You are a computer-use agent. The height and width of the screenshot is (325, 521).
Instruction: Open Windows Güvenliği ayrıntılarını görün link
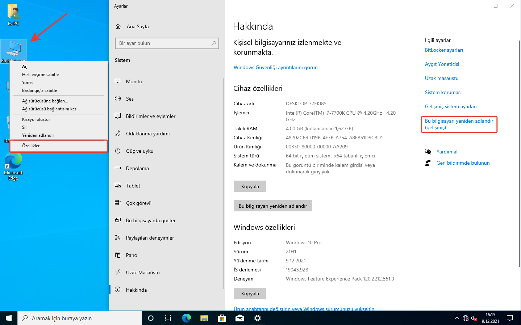(x=275, y=67)
